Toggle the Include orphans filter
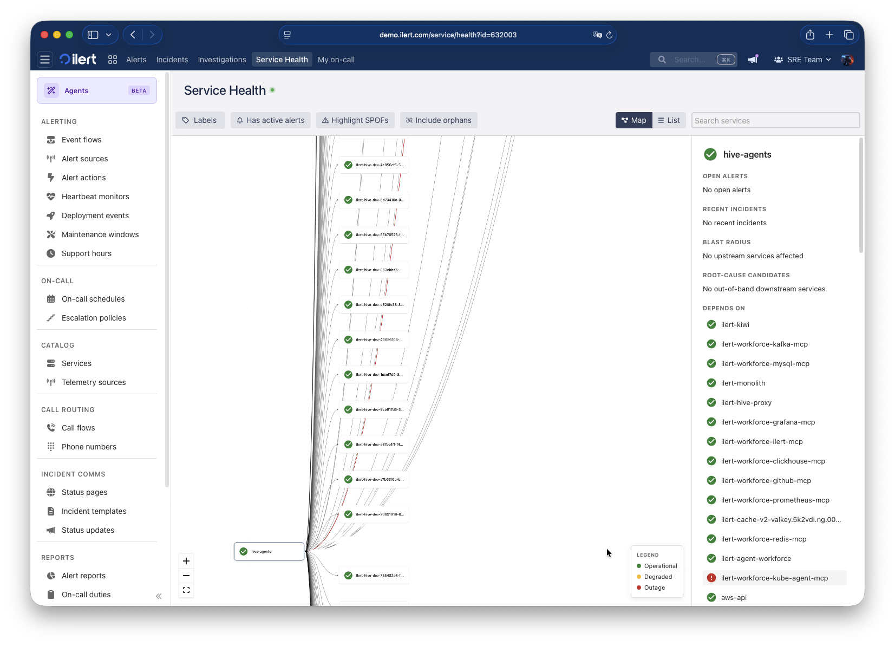 point(439,120)
